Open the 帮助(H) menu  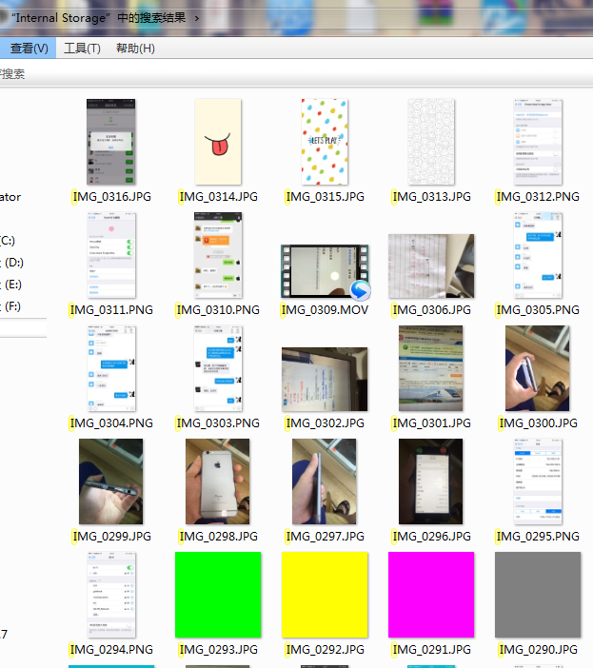[x=135, y=49]
